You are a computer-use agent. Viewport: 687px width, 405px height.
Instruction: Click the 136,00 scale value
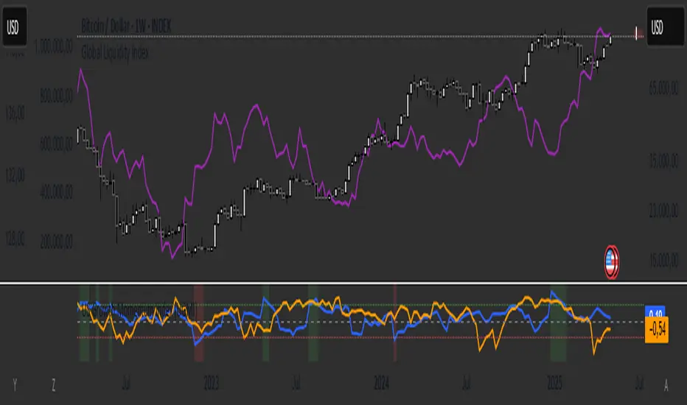pos(15,114)
